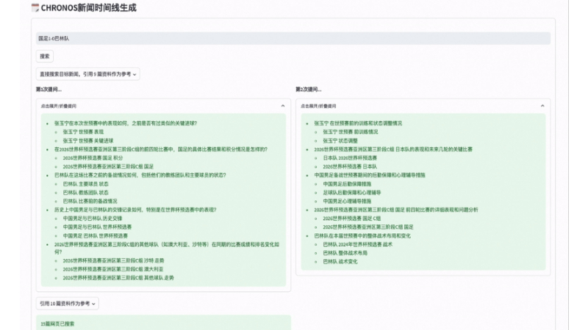The height and width of the screenshot is (330, 588).
Task: Select keyword 2026世界杯预选赛 国足 C组
Action: click(x=352, y=218)
